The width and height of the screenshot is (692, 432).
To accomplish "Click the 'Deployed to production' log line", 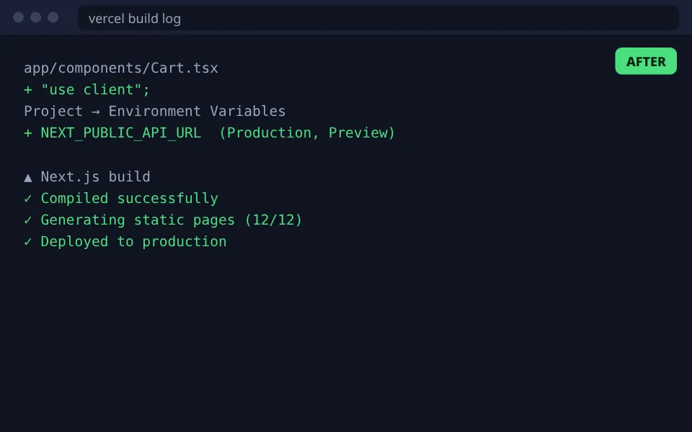I will (125, 242).
